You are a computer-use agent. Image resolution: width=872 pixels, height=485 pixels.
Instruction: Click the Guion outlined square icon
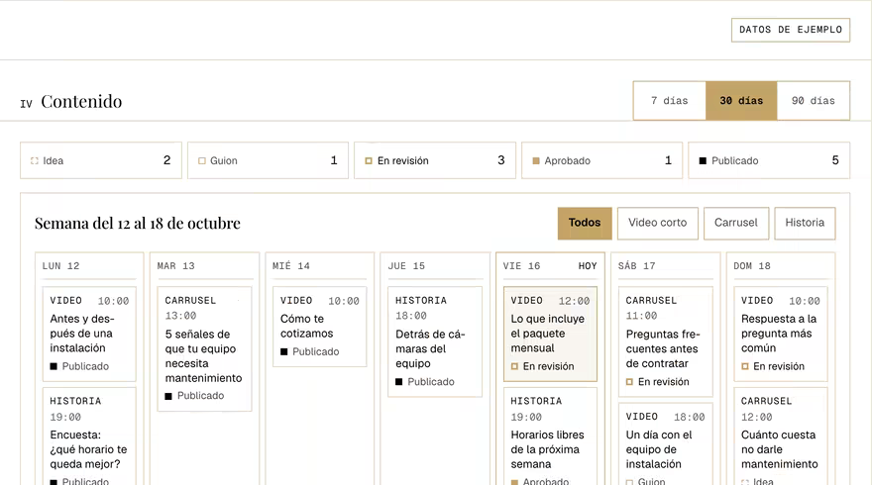pyautogui.click(x=202, y=161)
